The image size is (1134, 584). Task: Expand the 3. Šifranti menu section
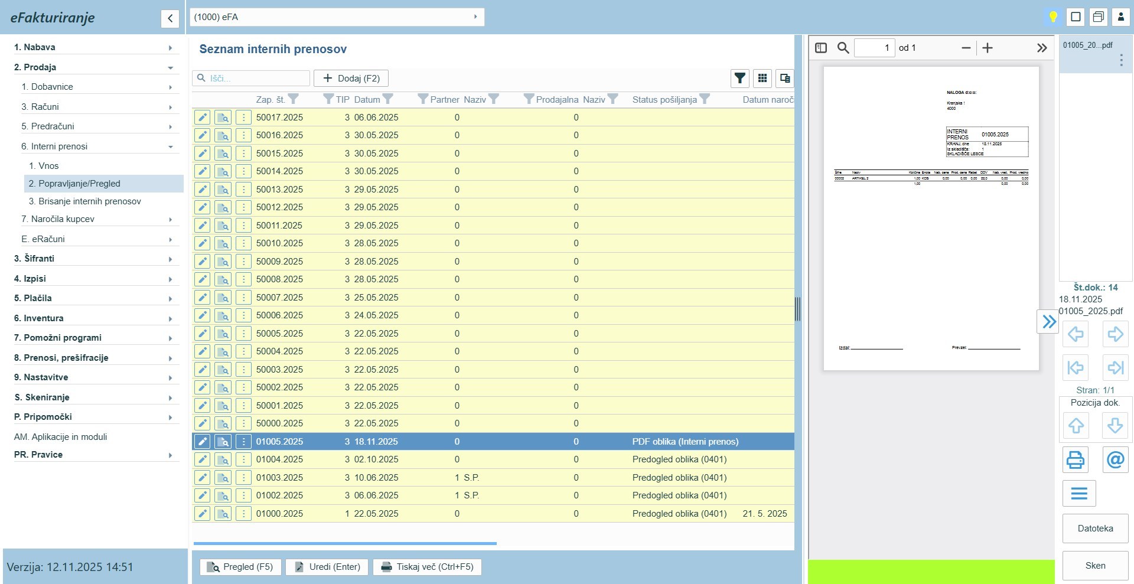94,259
